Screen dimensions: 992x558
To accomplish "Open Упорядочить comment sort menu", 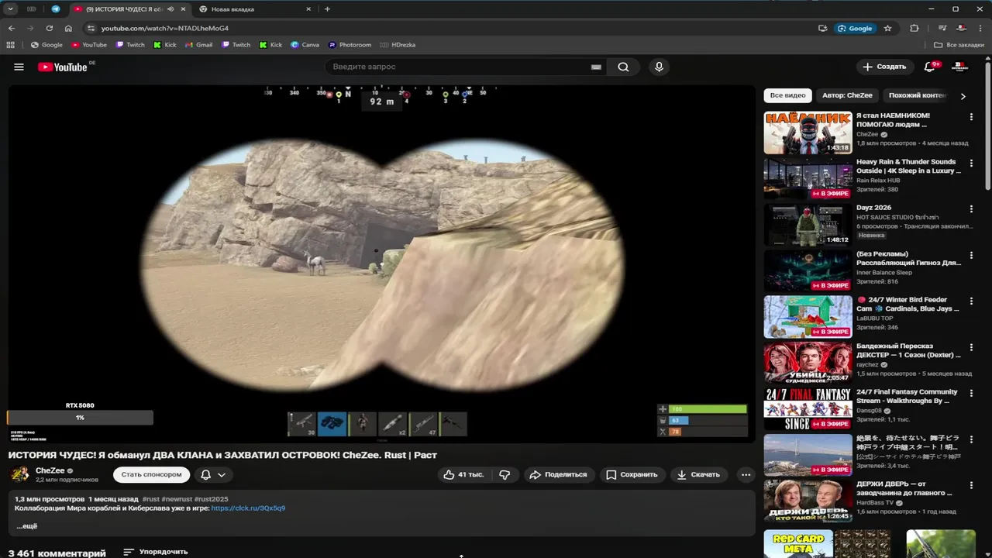I will click(x=156, y=552).
